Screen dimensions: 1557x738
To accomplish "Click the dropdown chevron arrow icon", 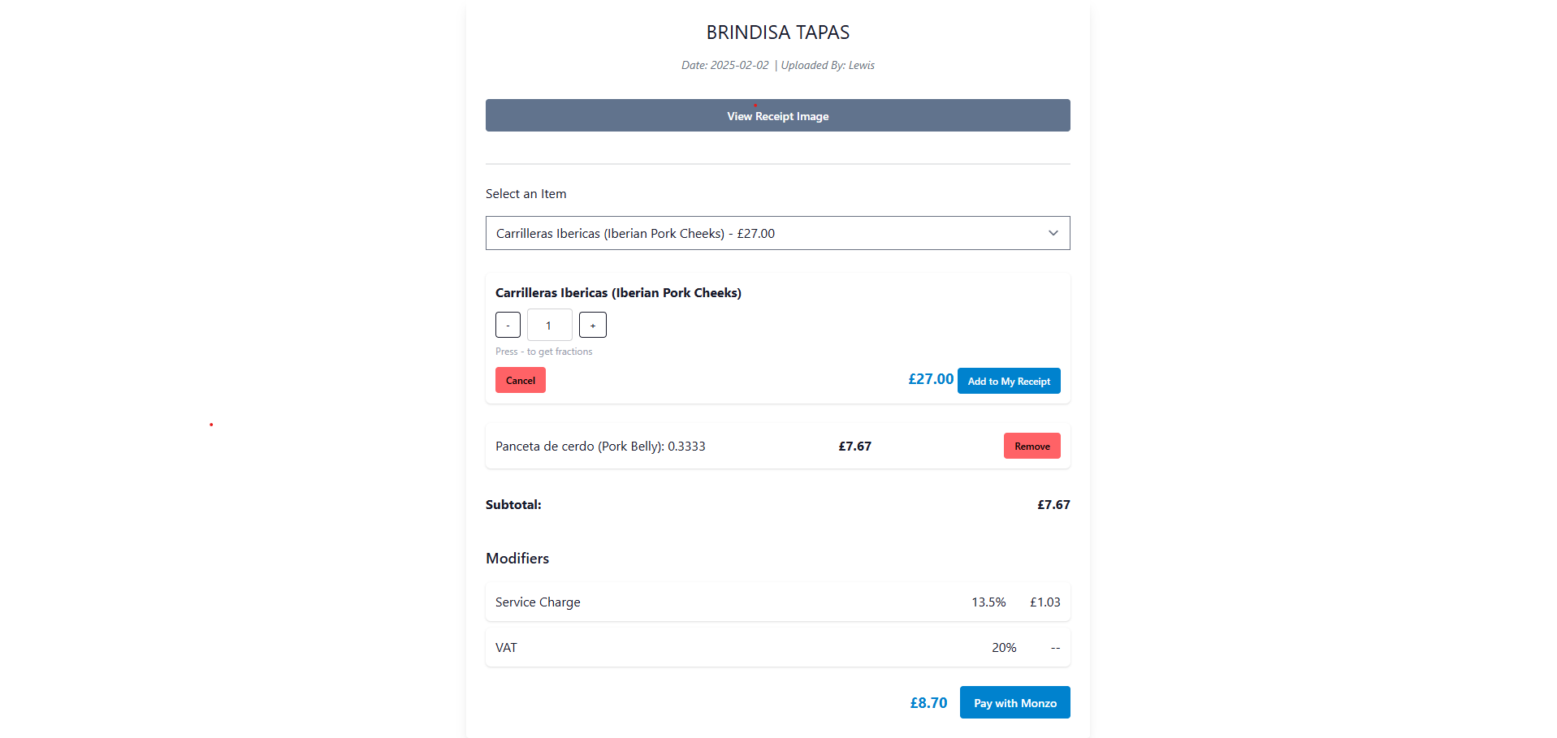I will (x=1053, y=233).
